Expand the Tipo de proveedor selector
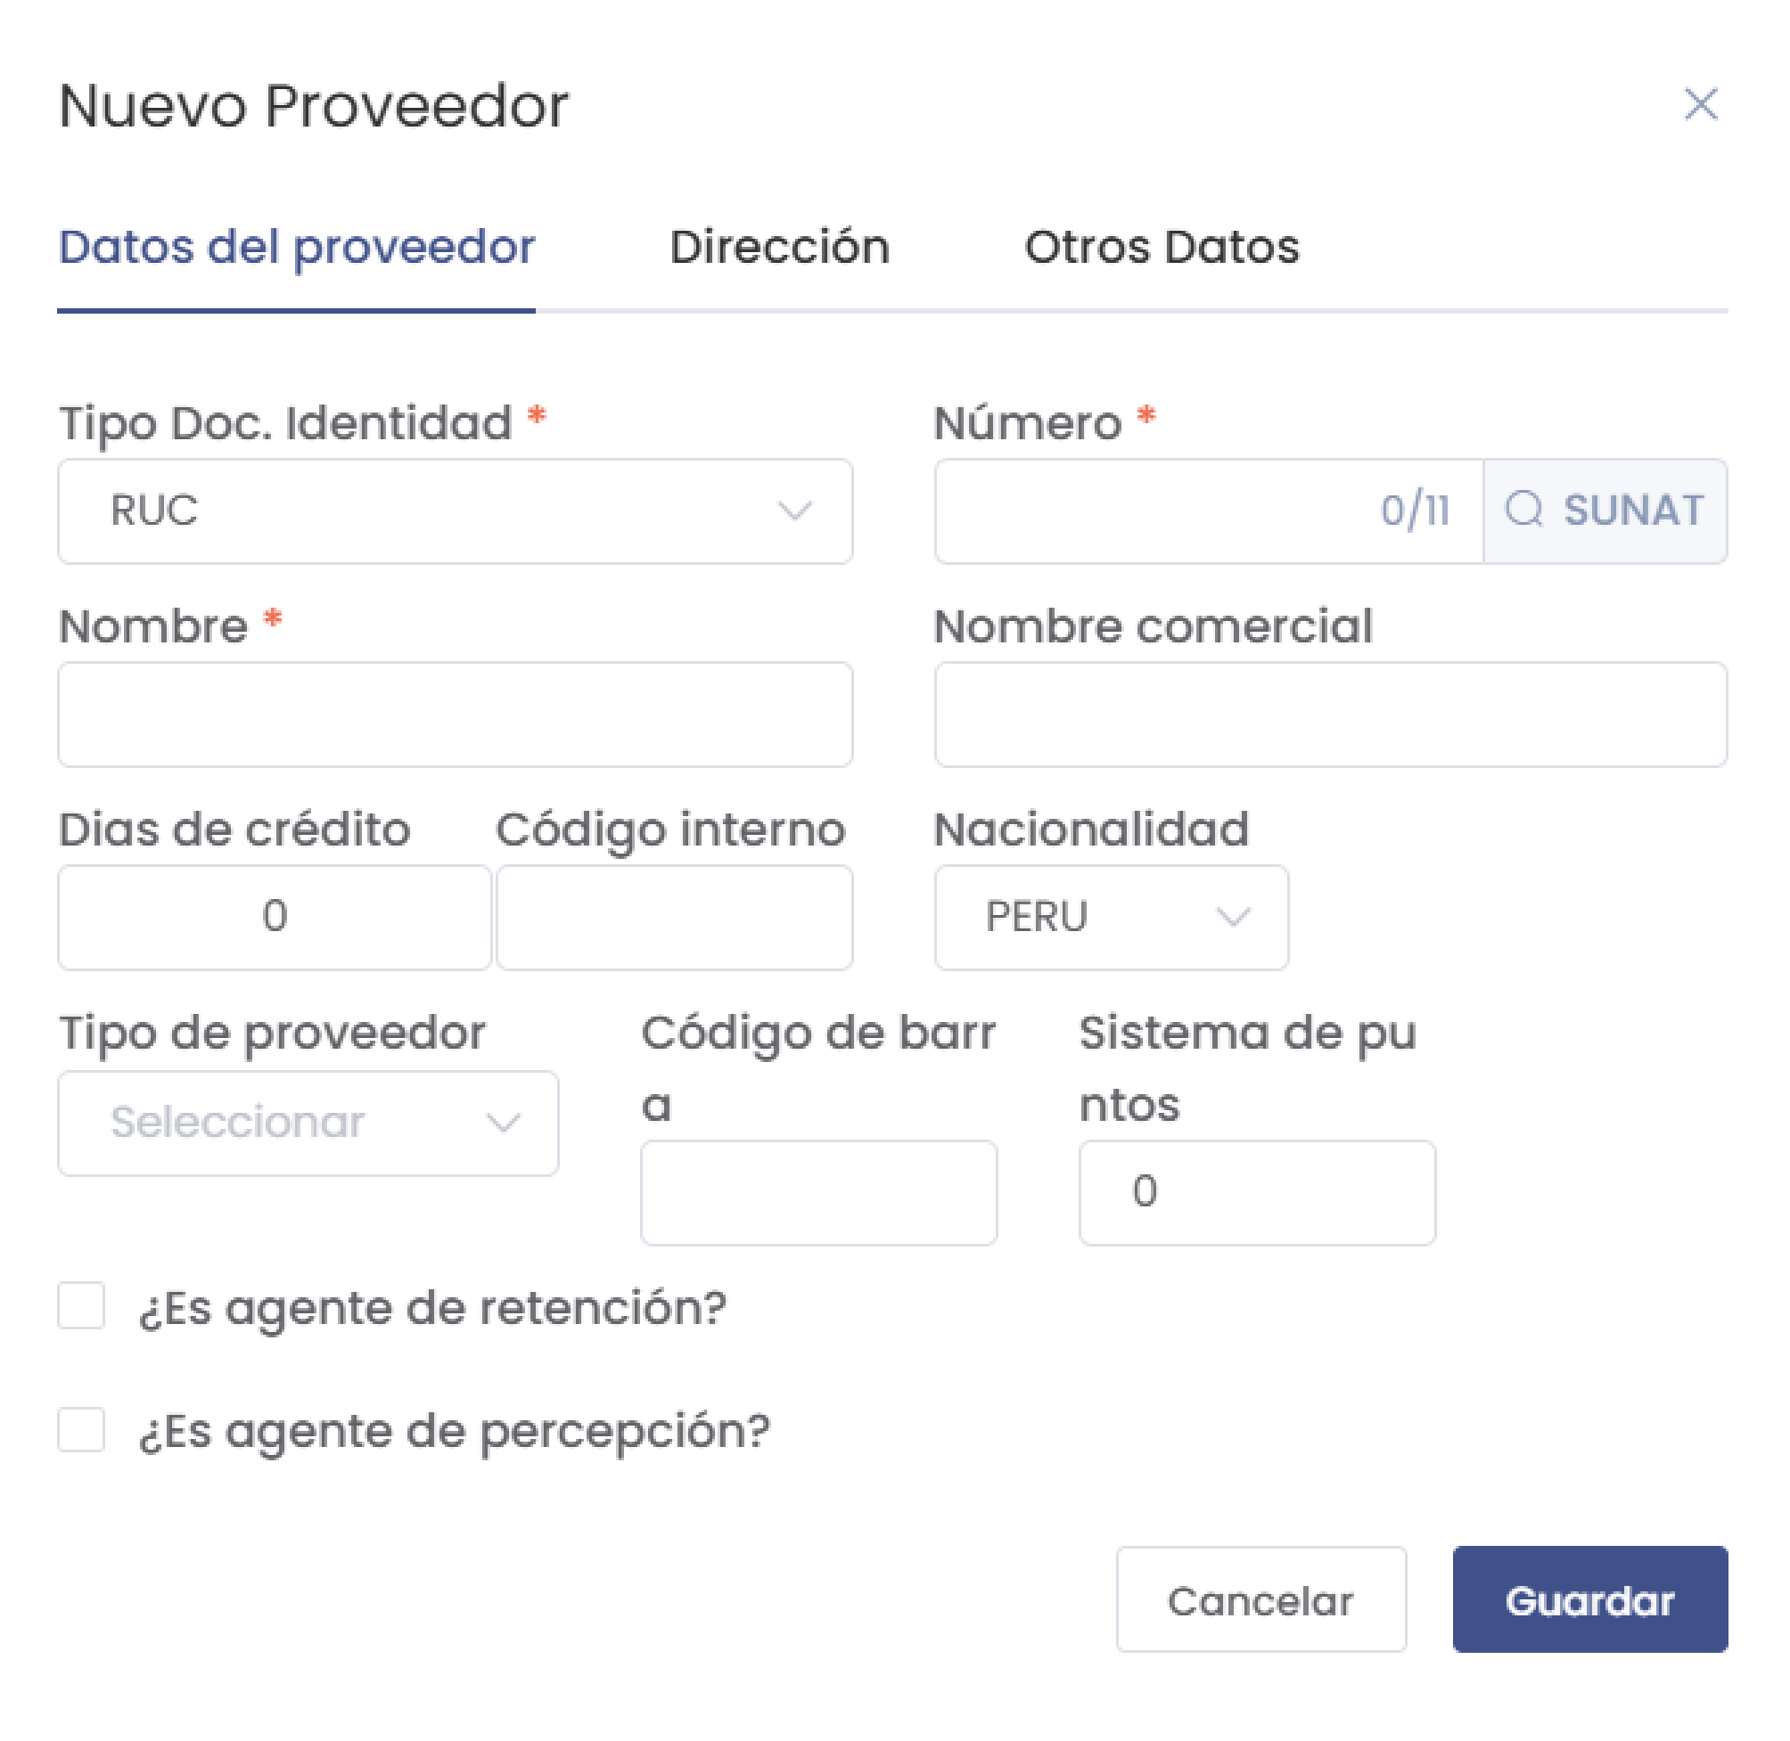Screen dimensions: 1790x1741 (x=308, y=1122)
